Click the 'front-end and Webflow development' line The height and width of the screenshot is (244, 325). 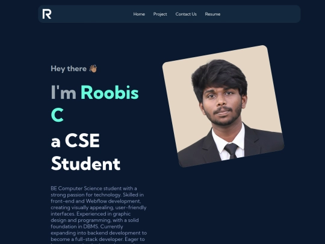(x=96, y=201)
